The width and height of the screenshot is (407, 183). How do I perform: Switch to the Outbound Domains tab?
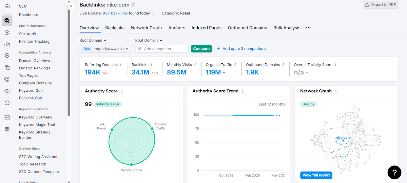(247, 28)
